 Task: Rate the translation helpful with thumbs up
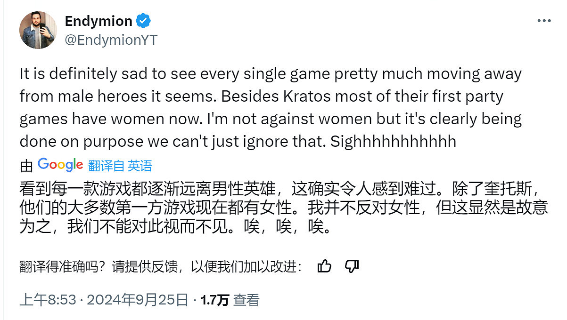click(x=324, y=266)
